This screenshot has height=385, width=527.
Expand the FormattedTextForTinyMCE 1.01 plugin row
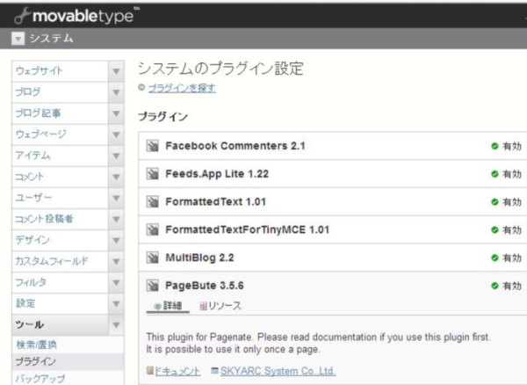tap(333, 229)
